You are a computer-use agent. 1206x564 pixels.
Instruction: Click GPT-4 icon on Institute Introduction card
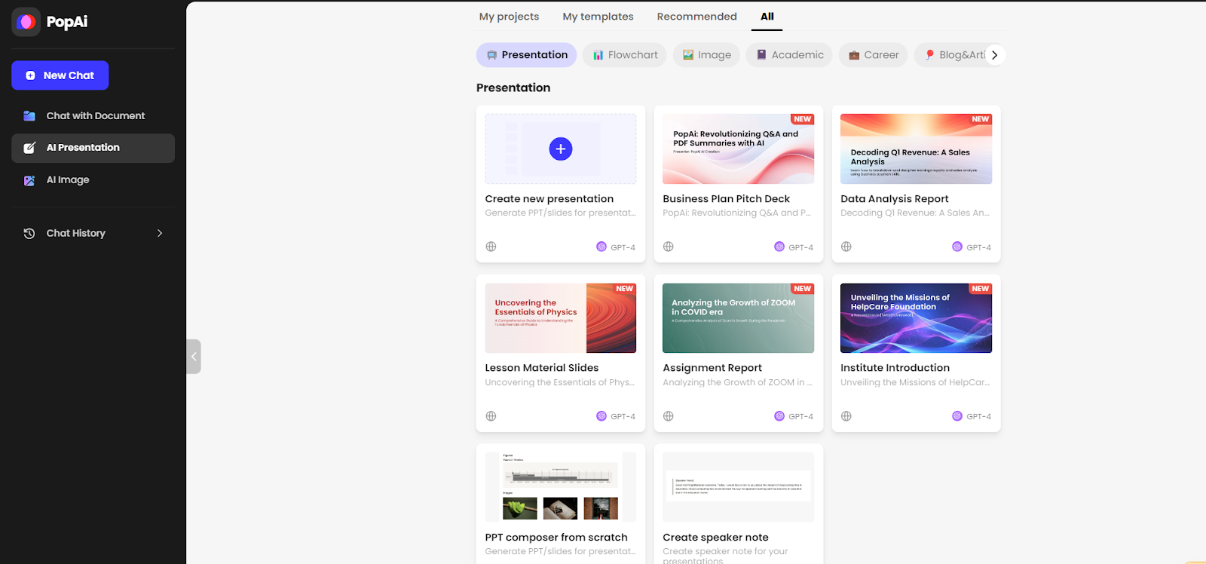pyautogui.click(x=957, y=416)
